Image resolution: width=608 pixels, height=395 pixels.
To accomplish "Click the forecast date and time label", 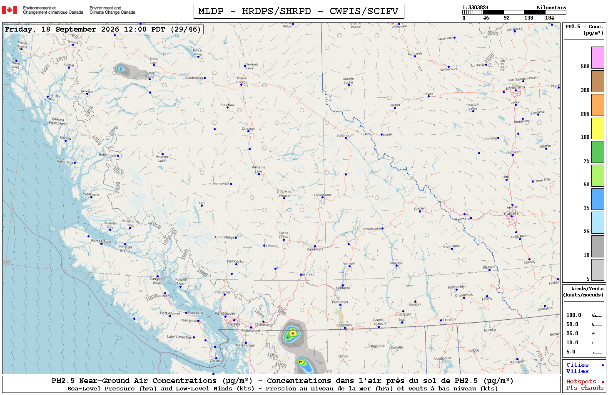I will [x=103, y=29].
